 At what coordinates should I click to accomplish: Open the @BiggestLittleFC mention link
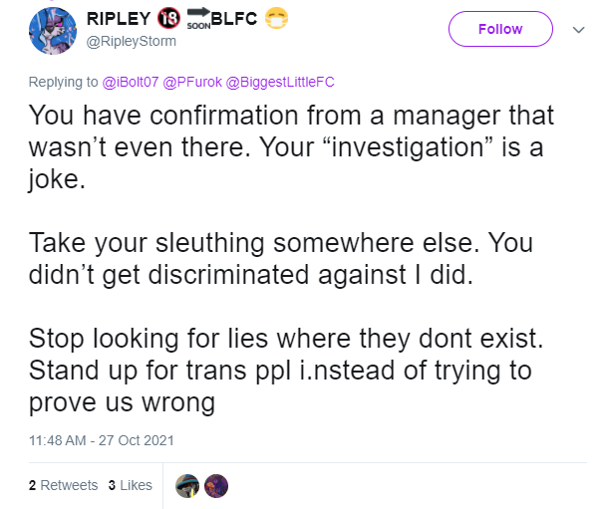point(280,82)
